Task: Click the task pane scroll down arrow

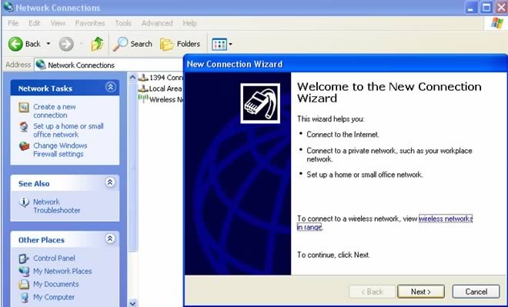Action: click(132, 303)
